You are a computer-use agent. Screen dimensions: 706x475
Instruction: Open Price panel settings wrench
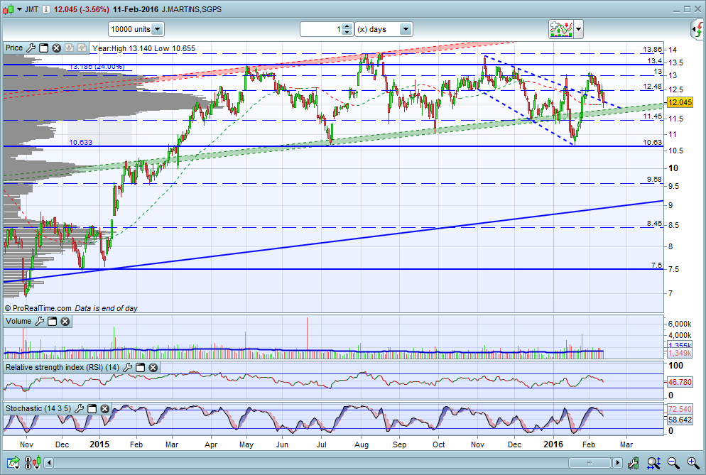pyautogui.click(x=31, y=48)
